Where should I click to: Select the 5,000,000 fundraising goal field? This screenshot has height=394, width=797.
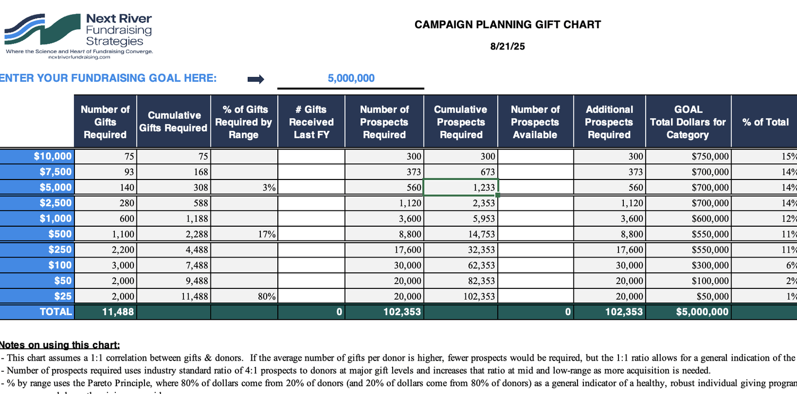(351, 79)
